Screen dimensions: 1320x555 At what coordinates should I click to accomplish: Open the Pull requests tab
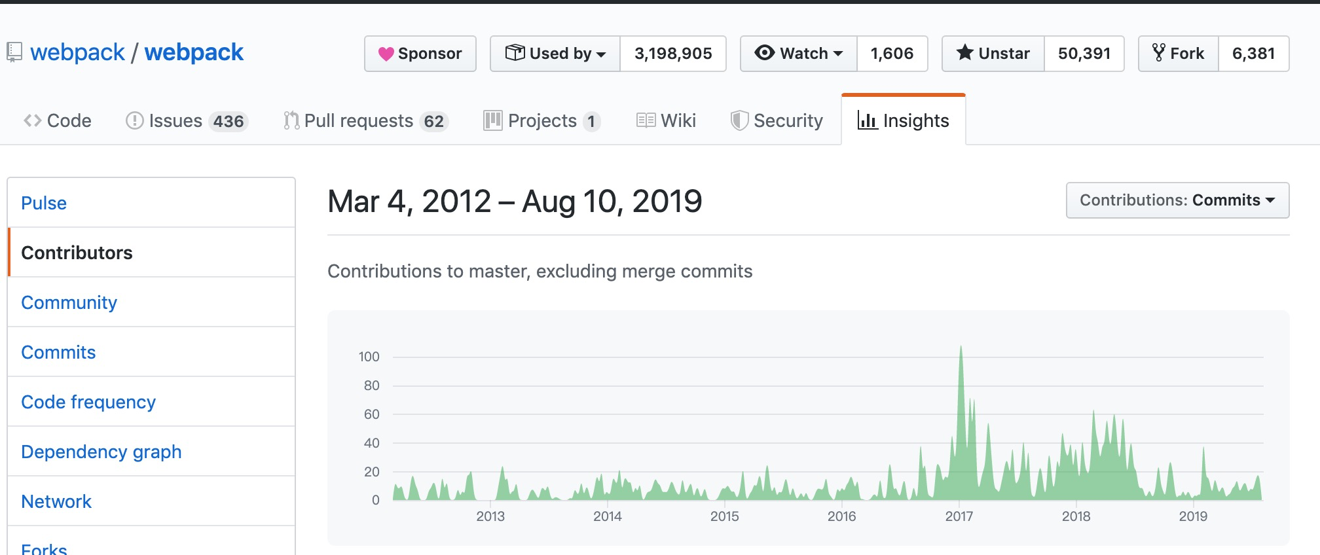(x=366, y=120)
